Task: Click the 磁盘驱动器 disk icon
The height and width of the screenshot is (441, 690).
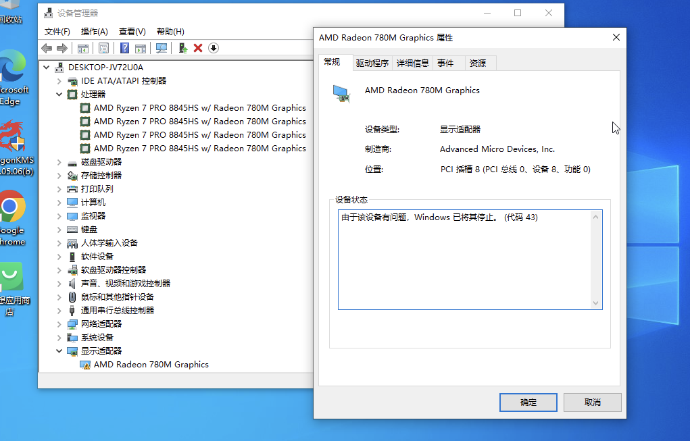Action: point(72,163)
